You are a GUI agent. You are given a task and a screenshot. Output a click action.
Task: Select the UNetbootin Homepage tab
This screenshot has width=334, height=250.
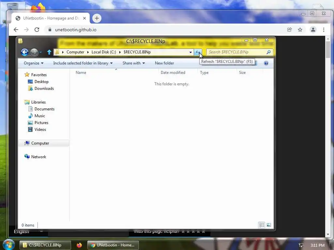point(50,18)
